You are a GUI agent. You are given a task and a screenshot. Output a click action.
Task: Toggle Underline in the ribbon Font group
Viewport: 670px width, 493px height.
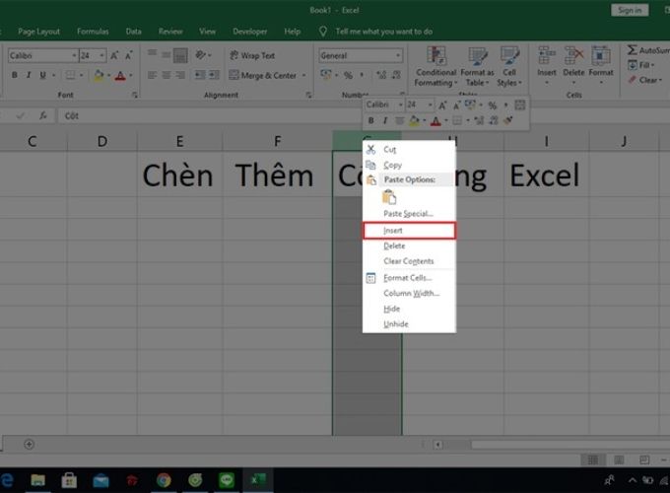pos(42,75)
